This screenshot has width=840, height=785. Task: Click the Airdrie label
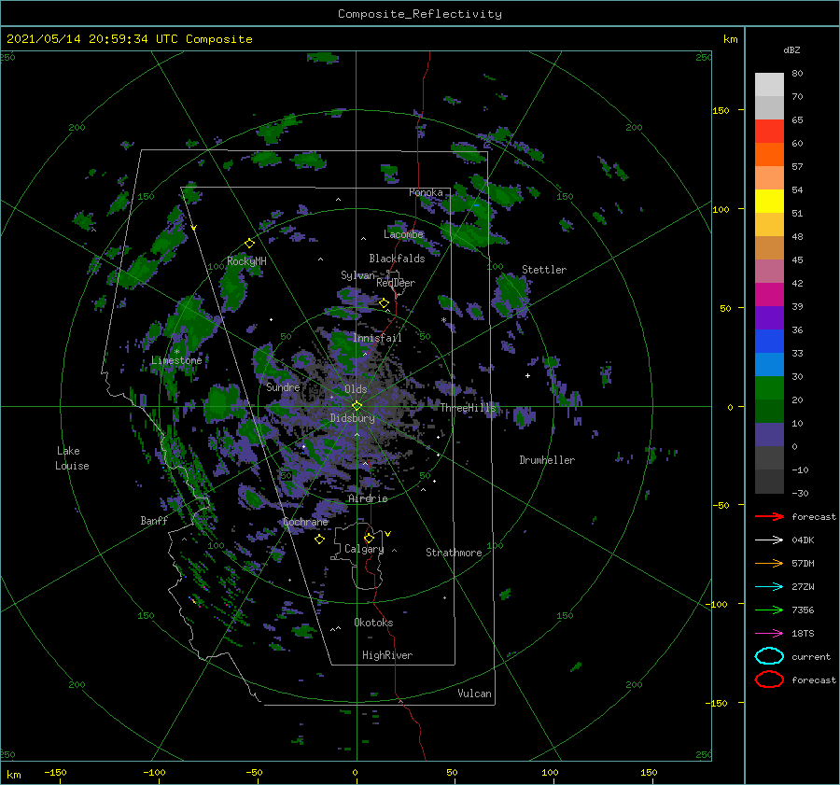[368, 498]
